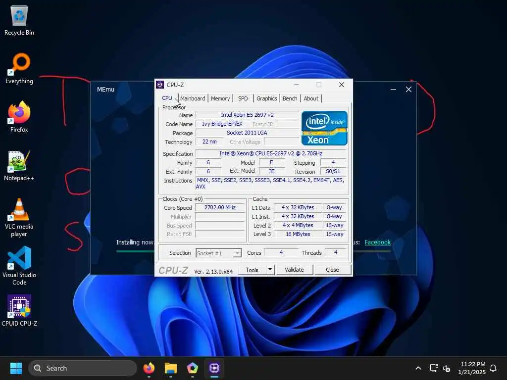Open the network status tray icon

tap(434, 368)
